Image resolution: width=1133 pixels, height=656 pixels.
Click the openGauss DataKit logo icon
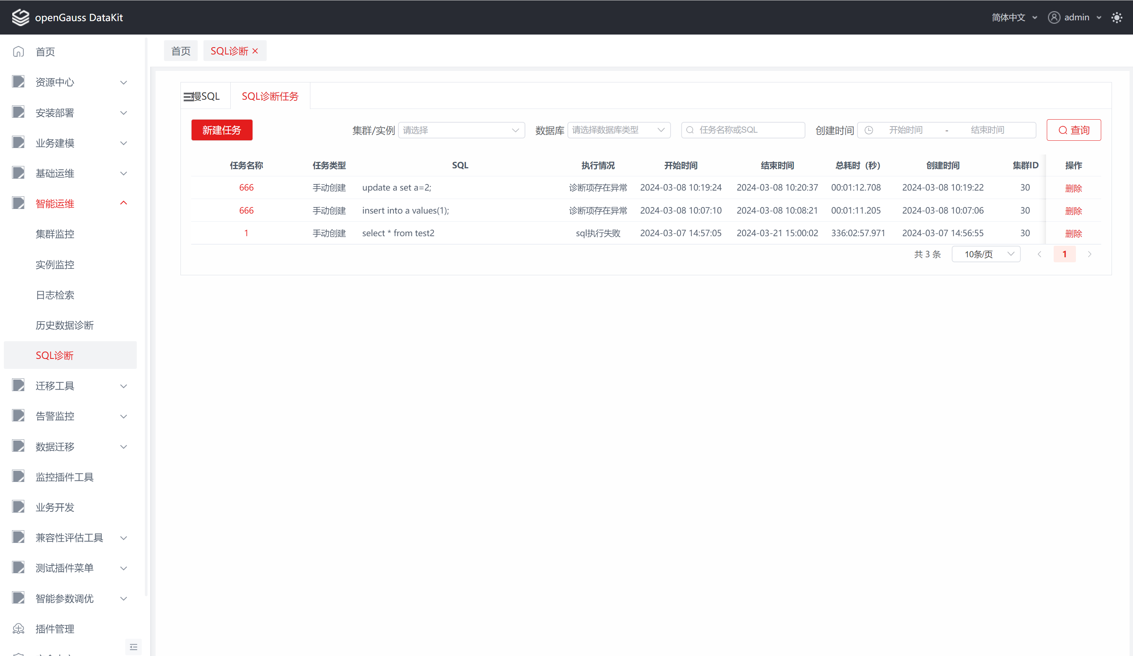pyautogui.click(x=20, y=18)
